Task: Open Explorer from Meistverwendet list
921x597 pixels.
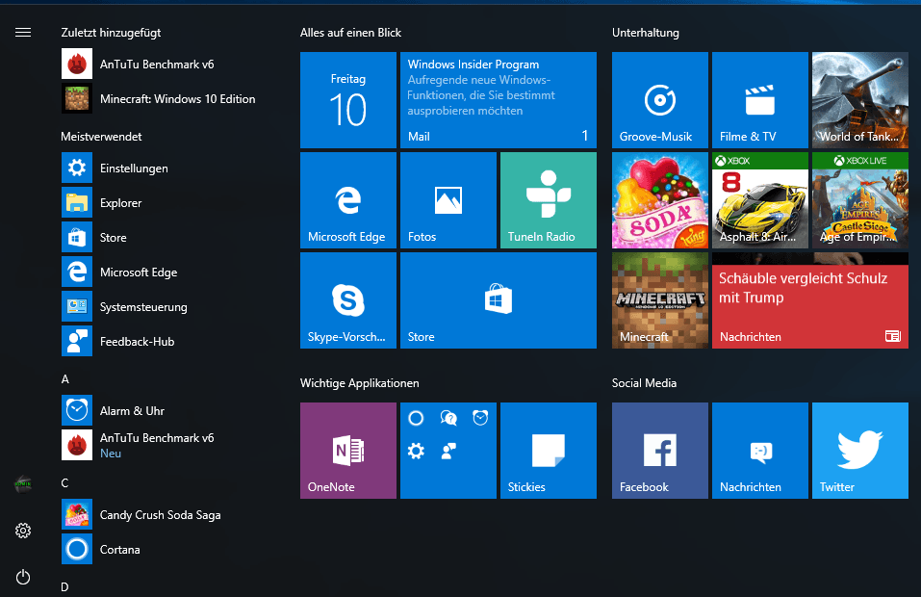Action: pos(159,203)
